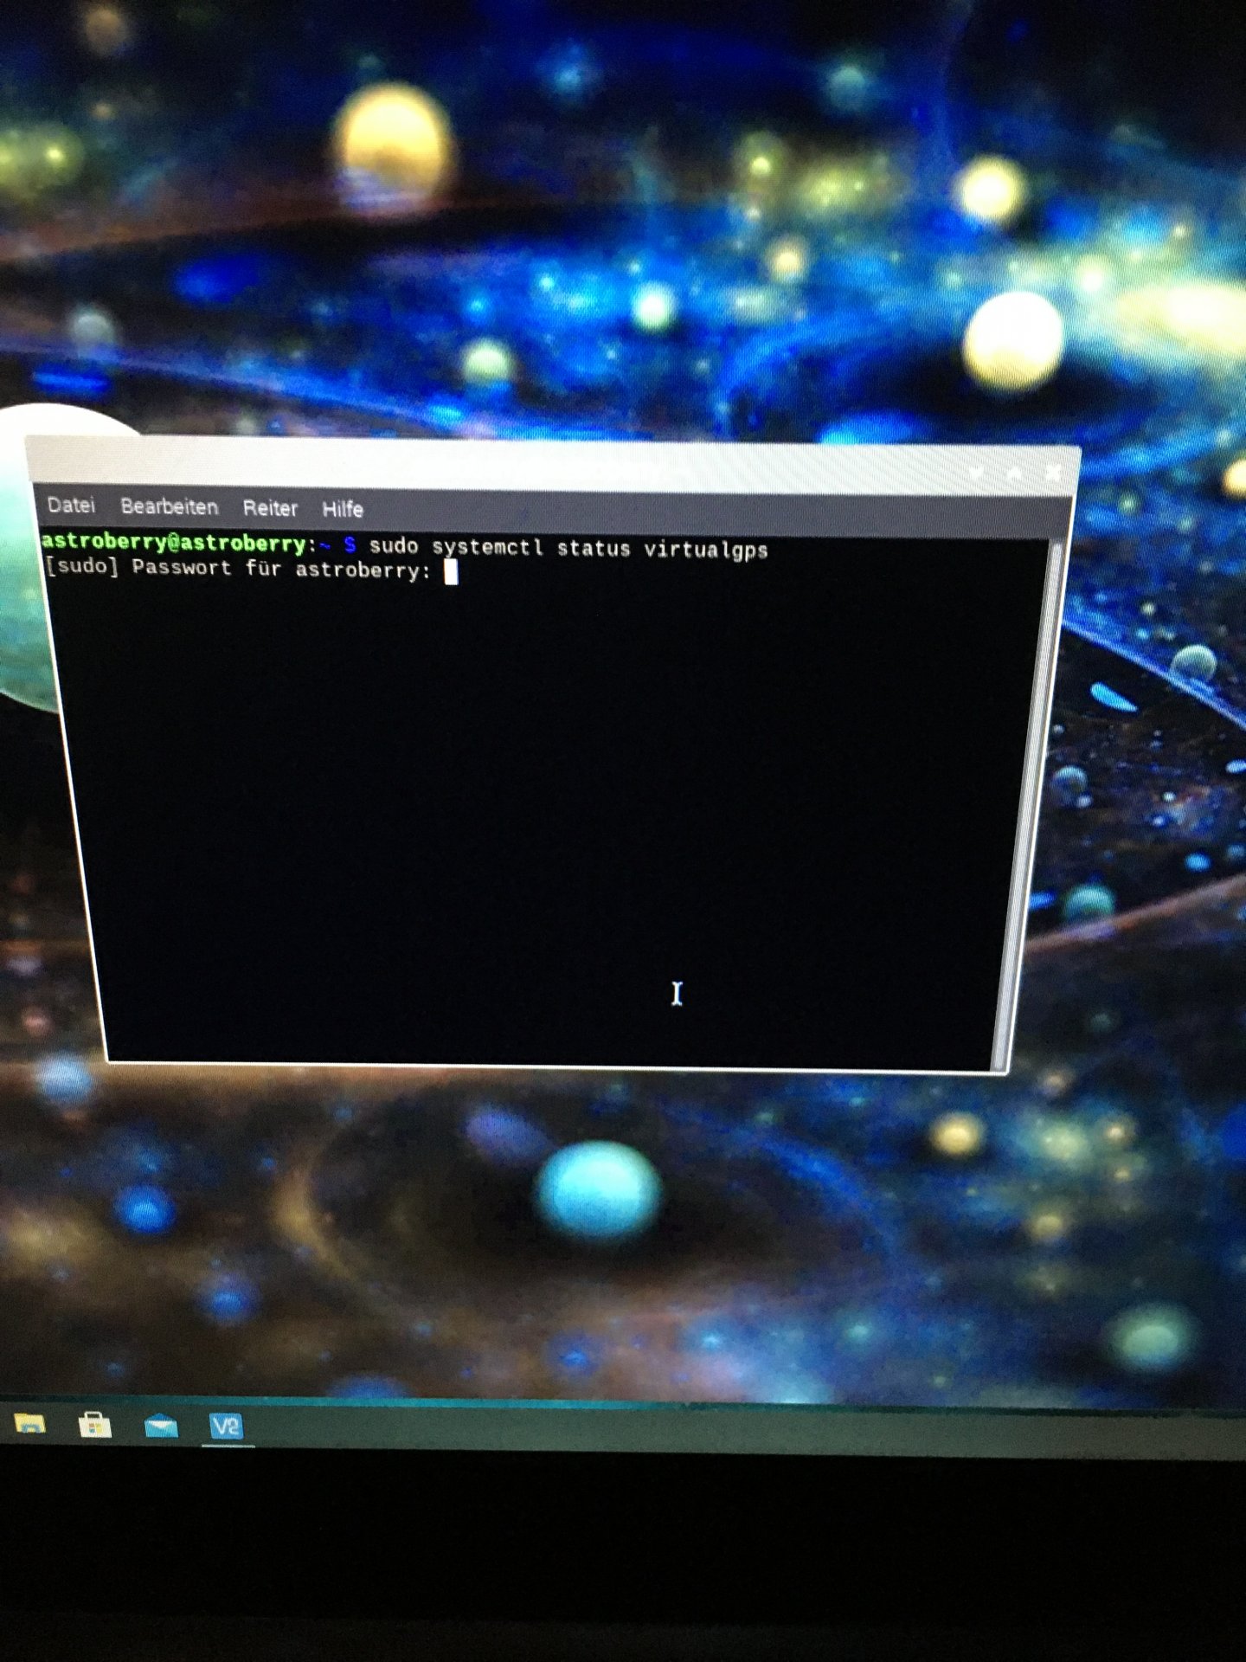Open the Datei menu

pyautogui.click(x=71, y=505)
